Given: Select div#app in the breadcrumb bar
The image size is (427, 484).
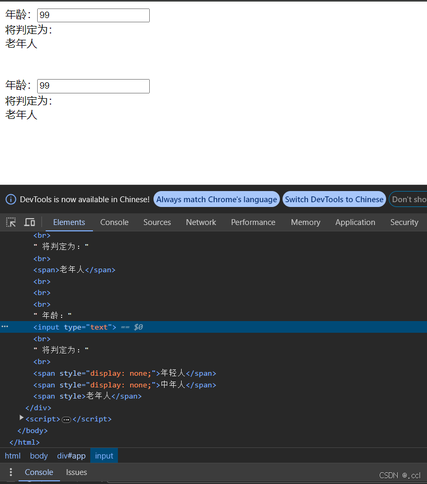Looking at the screenshot, I should coord(71,455).
